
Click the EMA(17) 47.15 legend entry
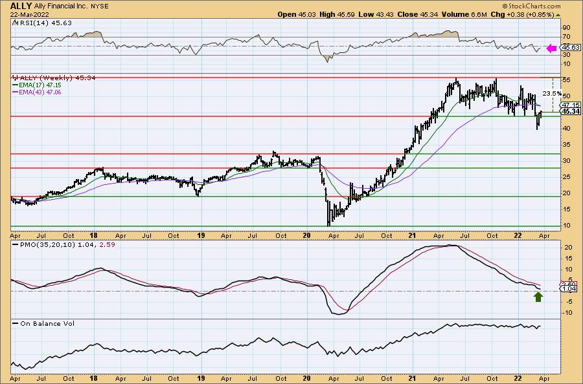tap(37, 85)
